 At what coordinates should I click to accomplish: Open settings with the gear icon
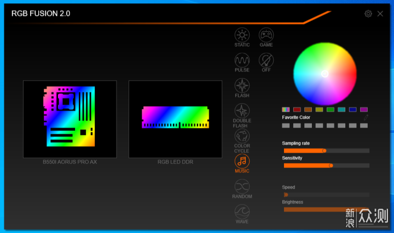click(x=368, y=14)
